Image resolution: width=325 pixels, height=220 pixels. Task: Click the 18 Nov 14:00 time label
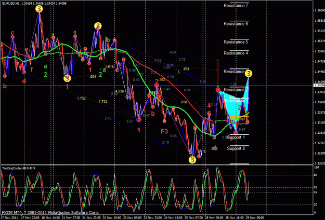[50, 218]
